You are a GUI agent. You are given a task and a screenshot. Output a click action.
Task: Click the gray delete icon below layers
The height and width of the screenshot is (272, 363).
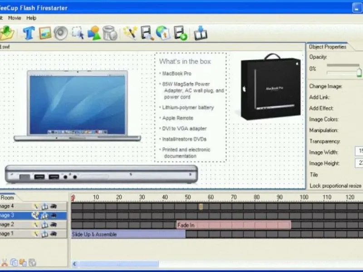tap(32, 262)
